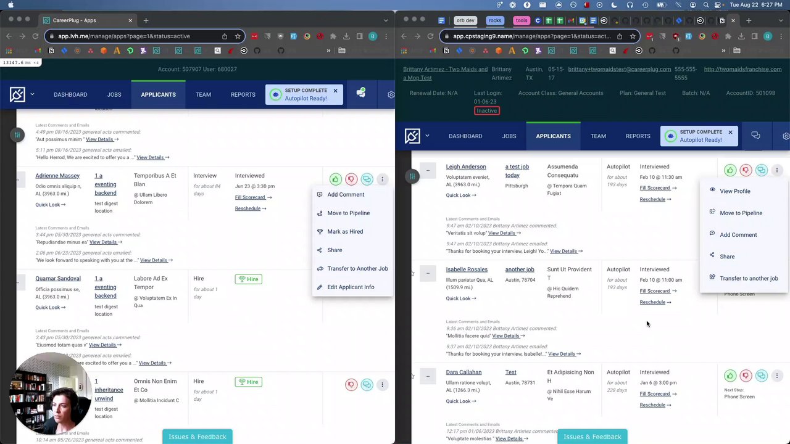Screen dimensions: 790x444
Task: Open Apple menu in menu bar
Action: (10, 5)
